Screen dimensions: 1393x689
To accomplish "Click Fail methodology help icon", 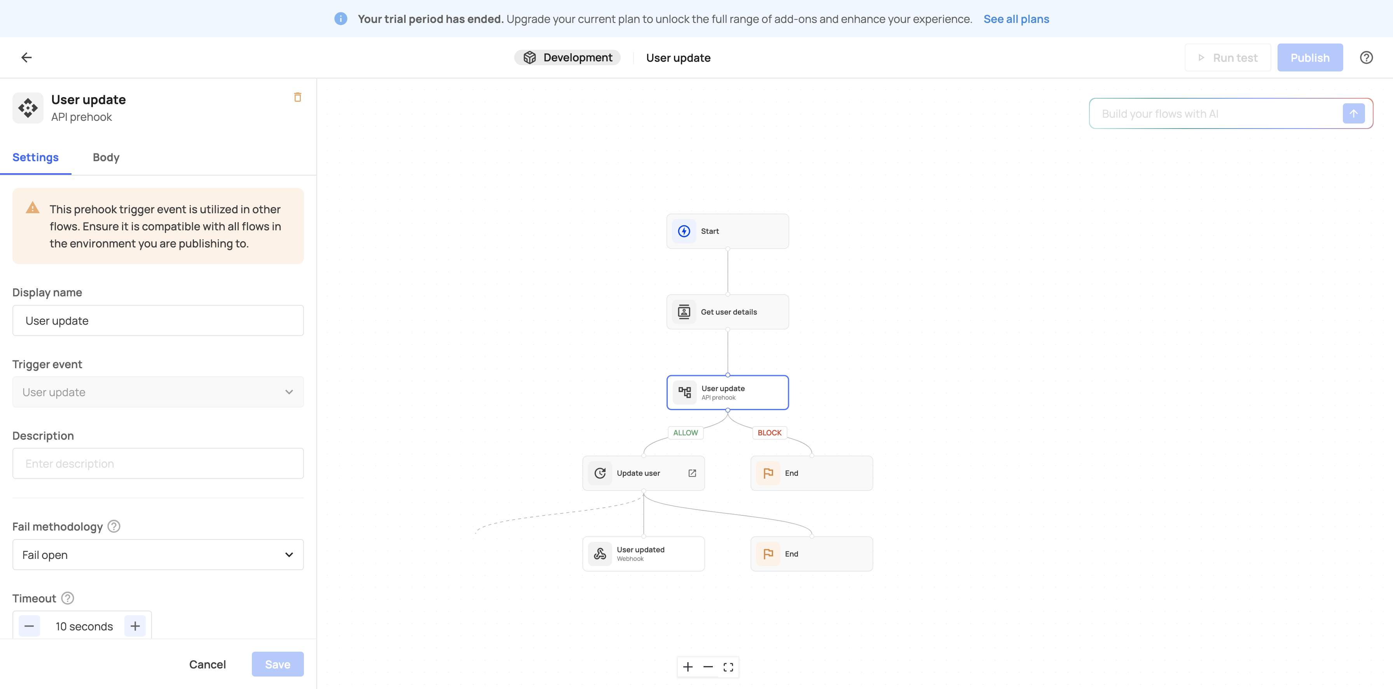I will 113,526.
